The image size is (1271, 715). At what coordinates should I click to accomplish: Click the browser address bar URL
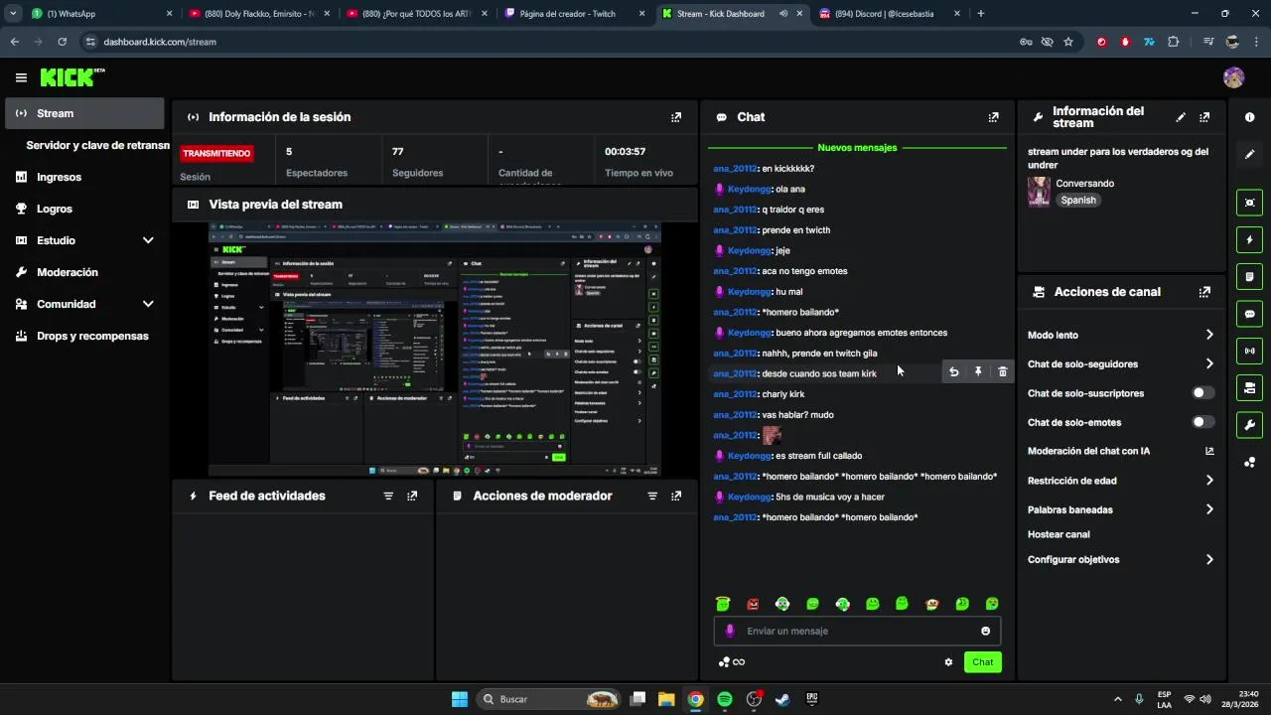tap(160, 42)
